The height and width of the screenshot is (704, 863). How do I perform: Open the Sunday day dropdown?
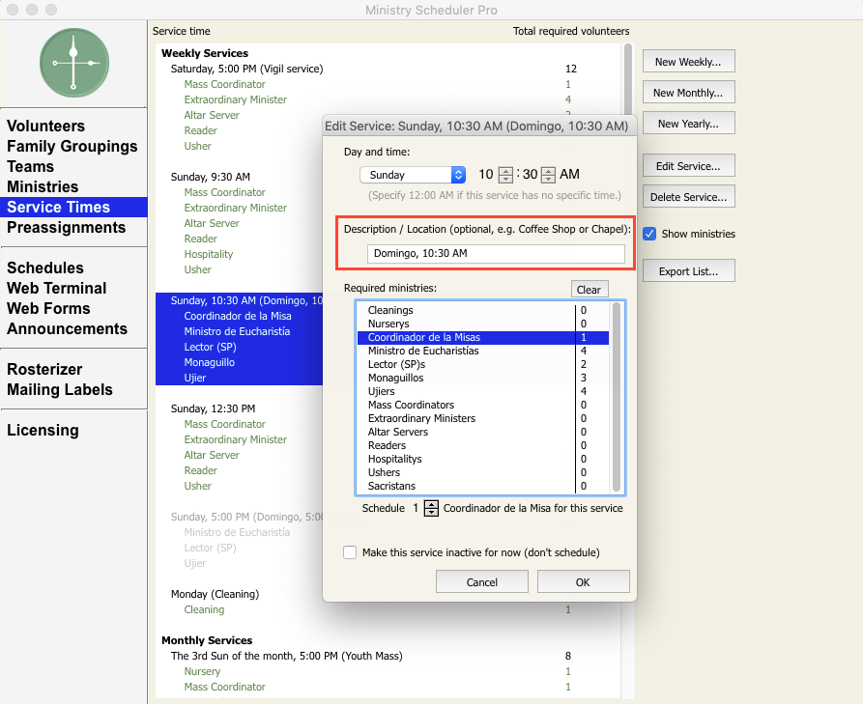point(413,175)
